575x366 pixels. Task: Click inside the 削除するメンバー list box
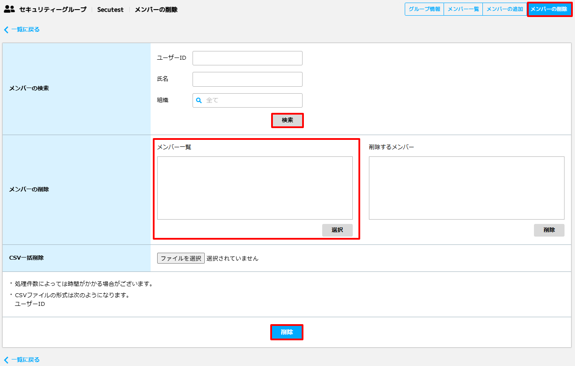(x=467, y=188)
